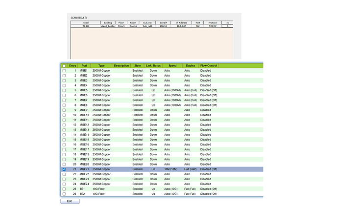
Task: Sort by the Port column header
Action: click(x=85, y=65)
